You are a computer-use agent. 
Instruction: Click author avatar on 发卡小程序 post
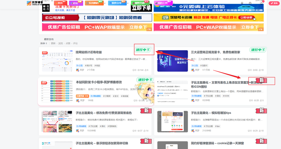pyautogui.click(x=77, y=101)
